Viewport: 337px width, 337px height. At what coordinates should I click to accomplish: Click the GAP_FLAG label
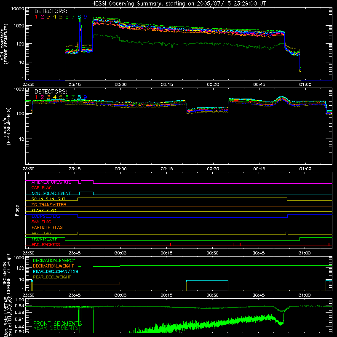click(41, 187)
